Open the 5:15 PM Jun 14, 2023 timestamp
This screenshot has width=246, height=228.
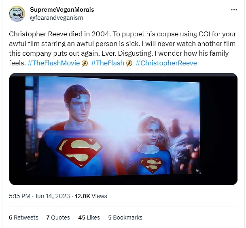39,196
